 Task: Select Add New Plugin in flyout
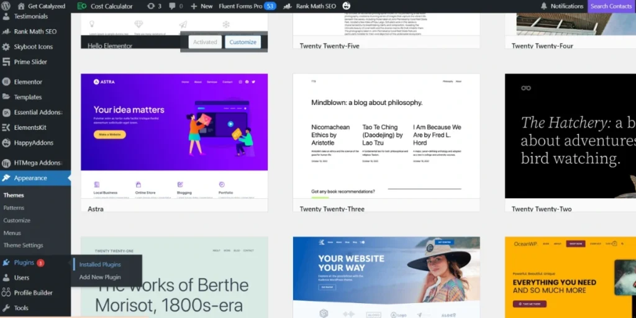(100, 277)
